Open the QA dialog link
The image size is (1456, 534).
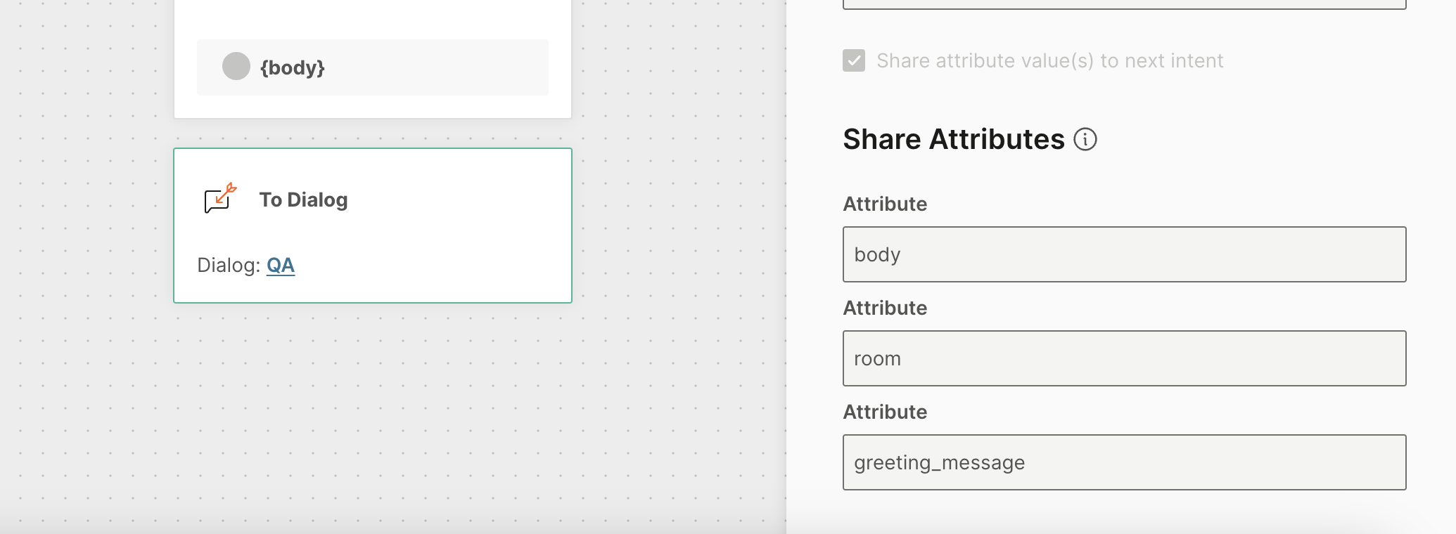tap(281, 265)
